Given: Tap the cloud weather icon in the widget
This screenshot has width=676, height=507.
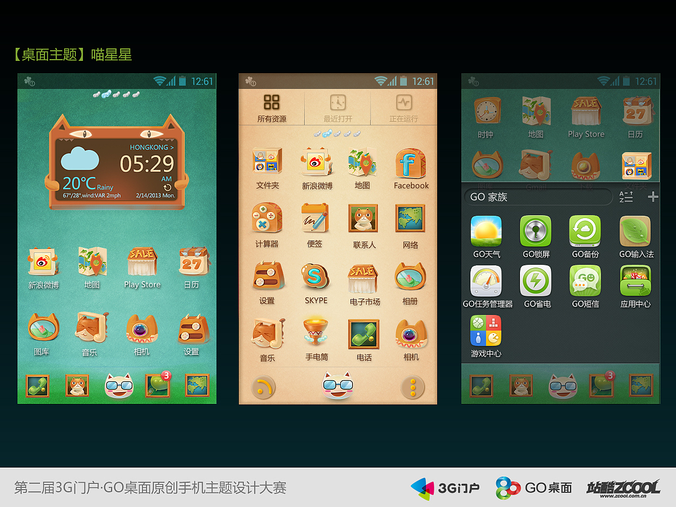Looking at the screenshot, I should tap(80, 159).
